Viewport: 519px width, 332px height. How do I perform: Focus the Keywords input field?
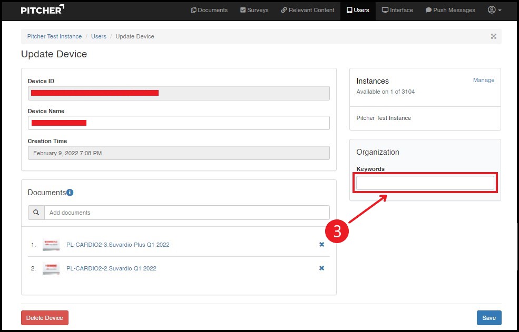[425, 183]
